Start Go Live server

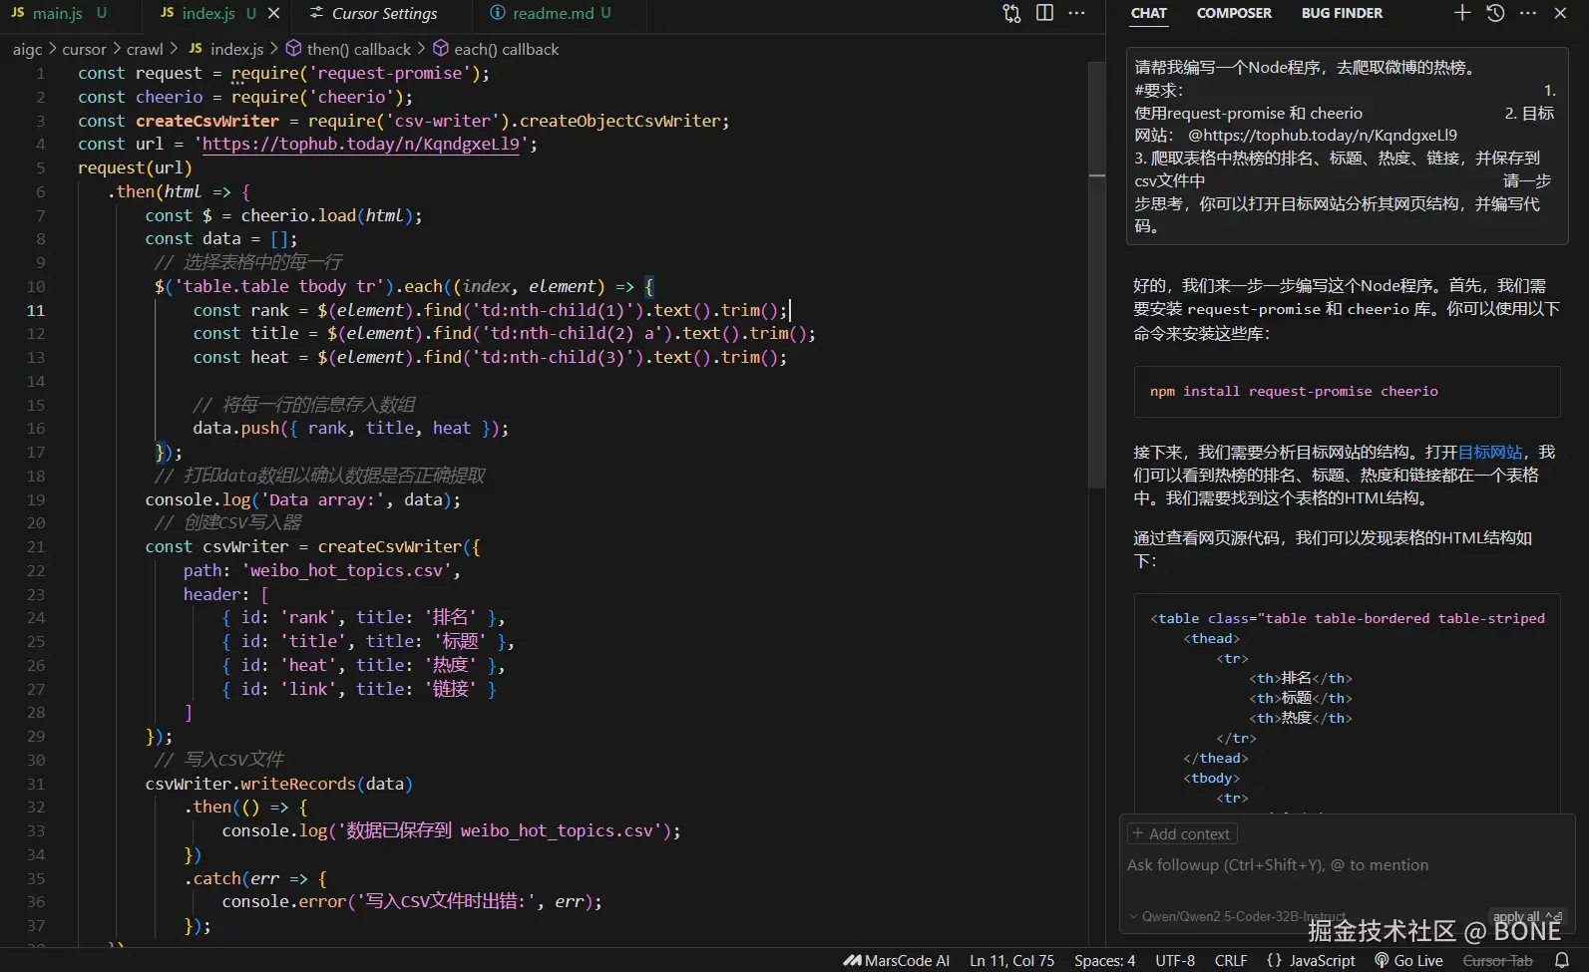coord(1408,960)
